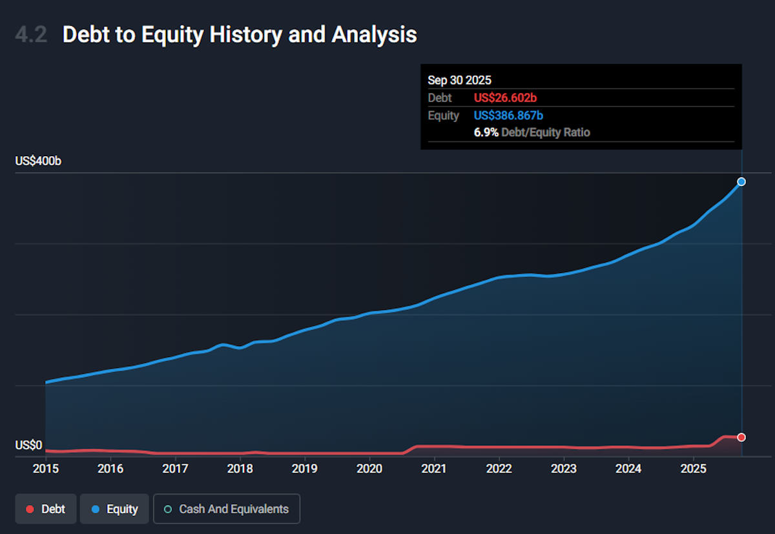
Task: Toggle the Debt series legend button
Action: click(x=46, y=509)
